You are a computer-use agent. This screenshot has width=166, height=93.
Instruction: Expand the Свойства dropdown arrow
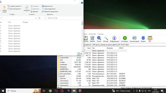tap(27, 12)
